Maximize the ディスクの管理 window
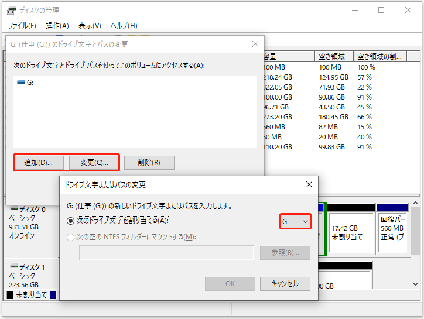The width and height of the screenshot is (424, 319). point(381,11)
